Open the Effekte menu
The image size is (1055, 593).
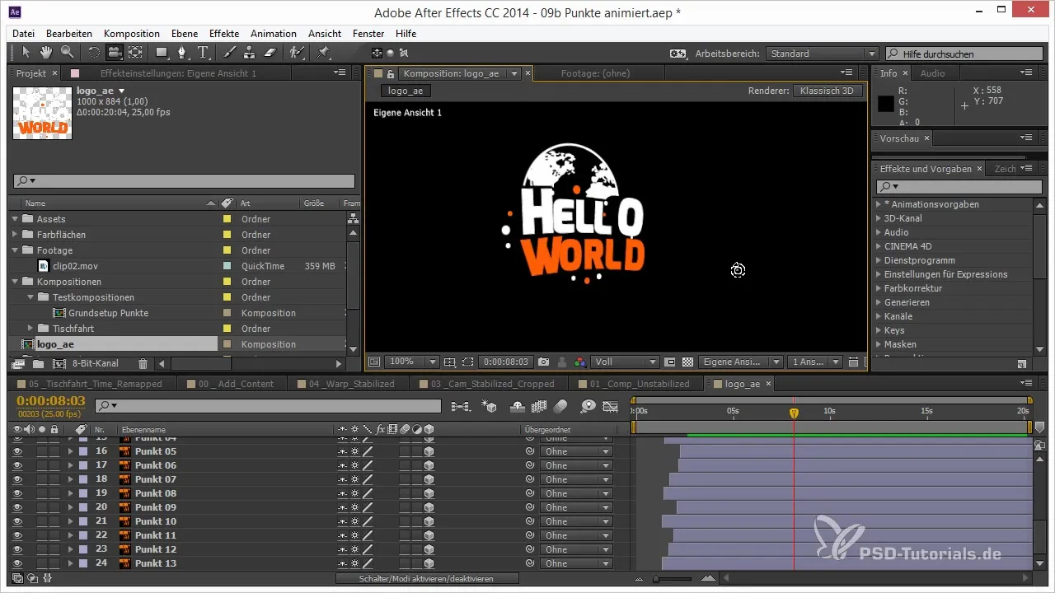(x=224, y=34)
